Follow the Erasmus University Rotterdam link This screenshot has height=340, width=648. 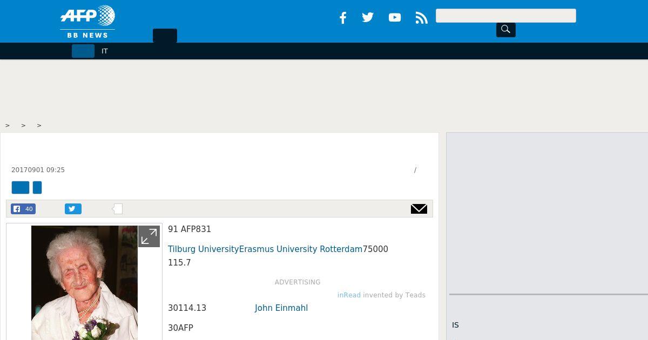point(301,249)
